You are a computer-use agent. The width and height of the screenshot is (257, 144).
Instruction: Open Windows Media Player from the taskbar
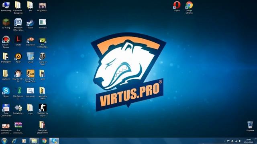[x=24, y=141]
